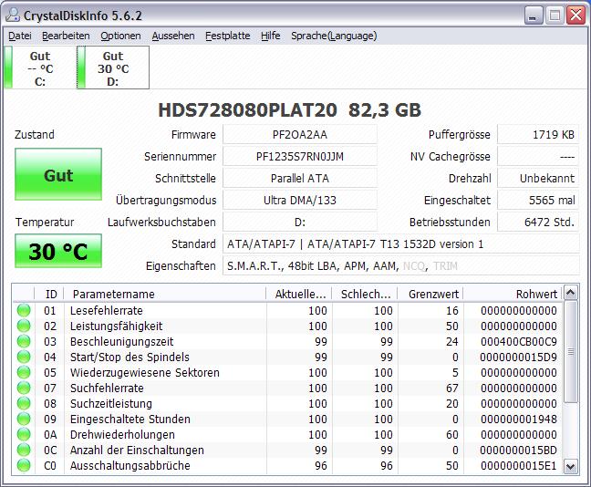
Task: Open the Optionen menu
Action: (120, 36)
